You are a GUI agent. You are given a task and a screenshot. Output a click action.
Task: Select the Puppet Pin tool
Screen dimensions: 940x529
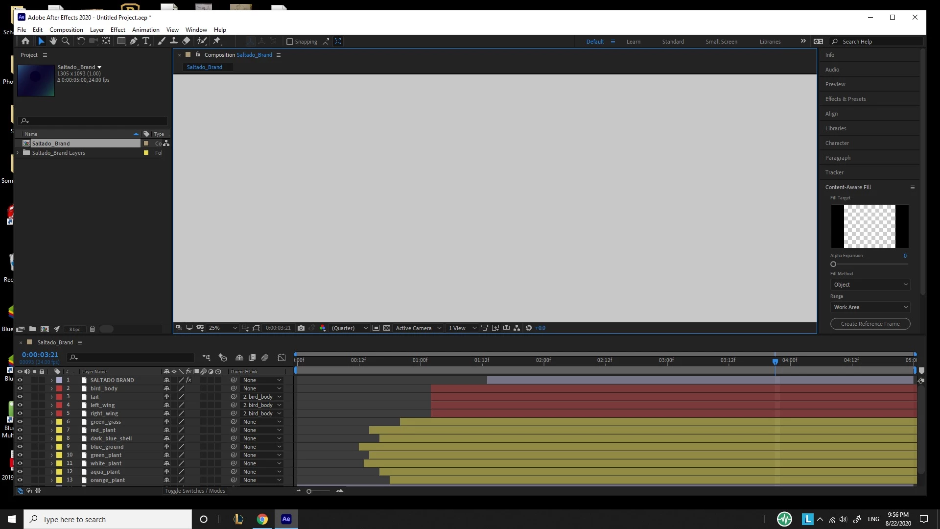(217, 41)
